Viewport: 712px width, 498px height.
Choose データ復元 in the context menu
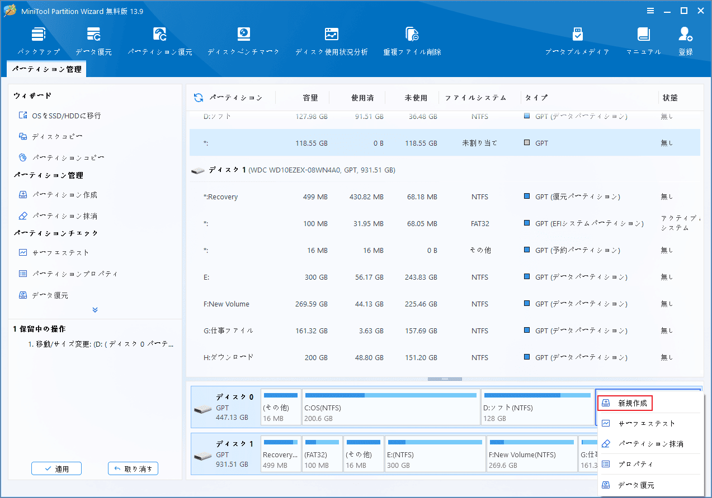[650, 485]
